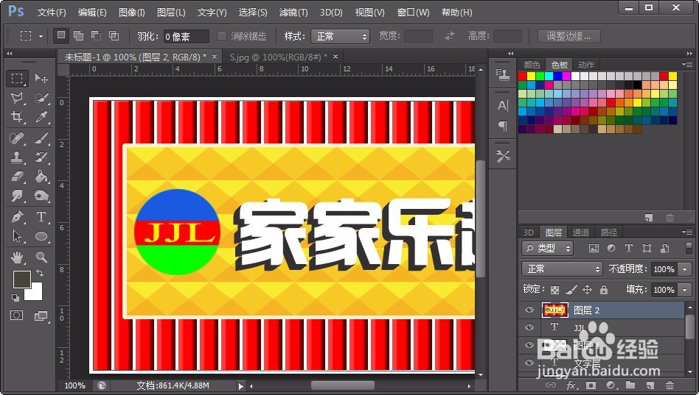The image size is (699, 395).
Task: Open the Layers panel flyout menu
Action: pos(686,232)
